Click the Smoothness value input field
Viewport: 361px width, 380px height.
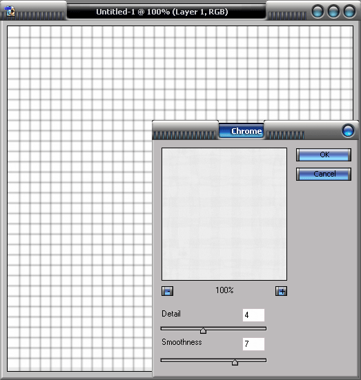[253, 344]
